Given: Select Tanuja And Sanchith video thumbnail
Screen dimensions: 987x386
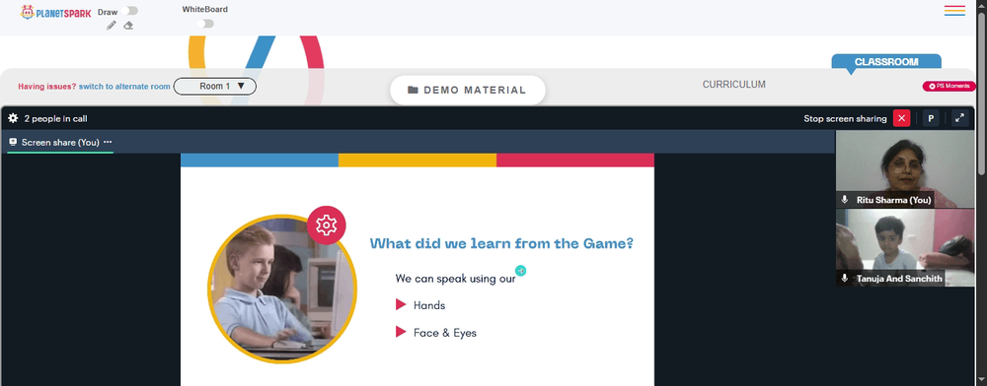Looking at the screenshot, I should pos(904,248).
